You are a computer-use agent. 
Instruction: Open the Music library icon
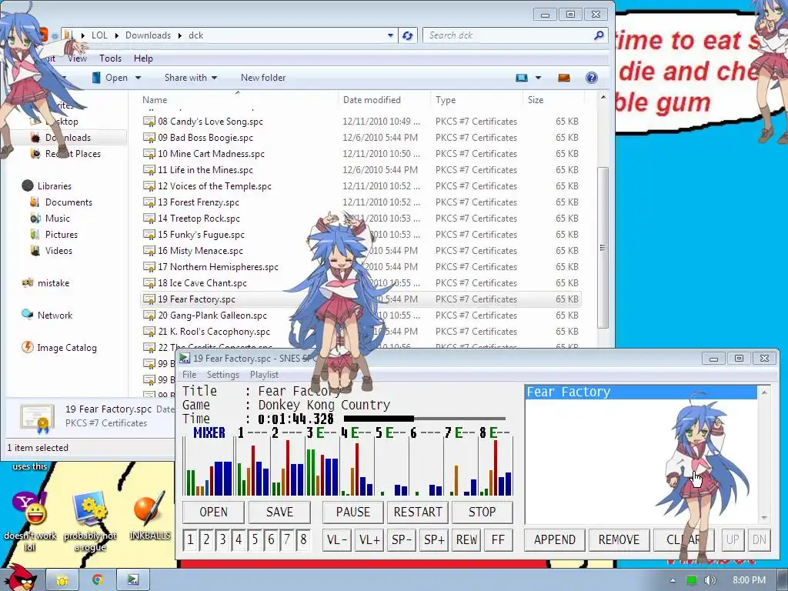coord(35,218)
